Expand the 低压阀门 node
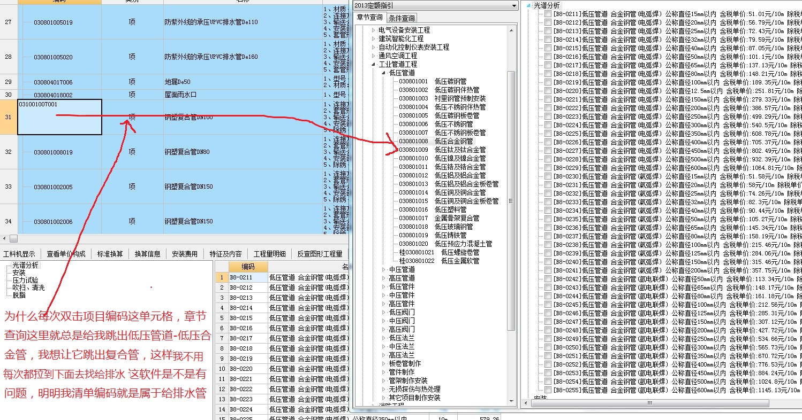Image resolution: width=802 pixels, height=420 pixels. pyautogui.click(x=383, y=313)
